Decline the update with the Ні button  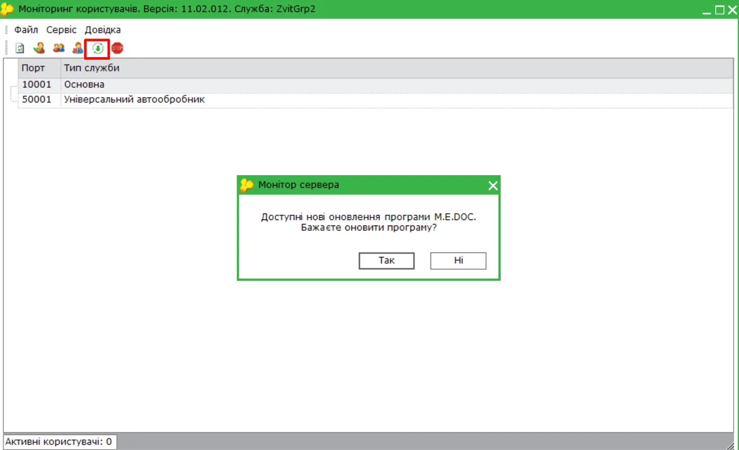[458, 261]
